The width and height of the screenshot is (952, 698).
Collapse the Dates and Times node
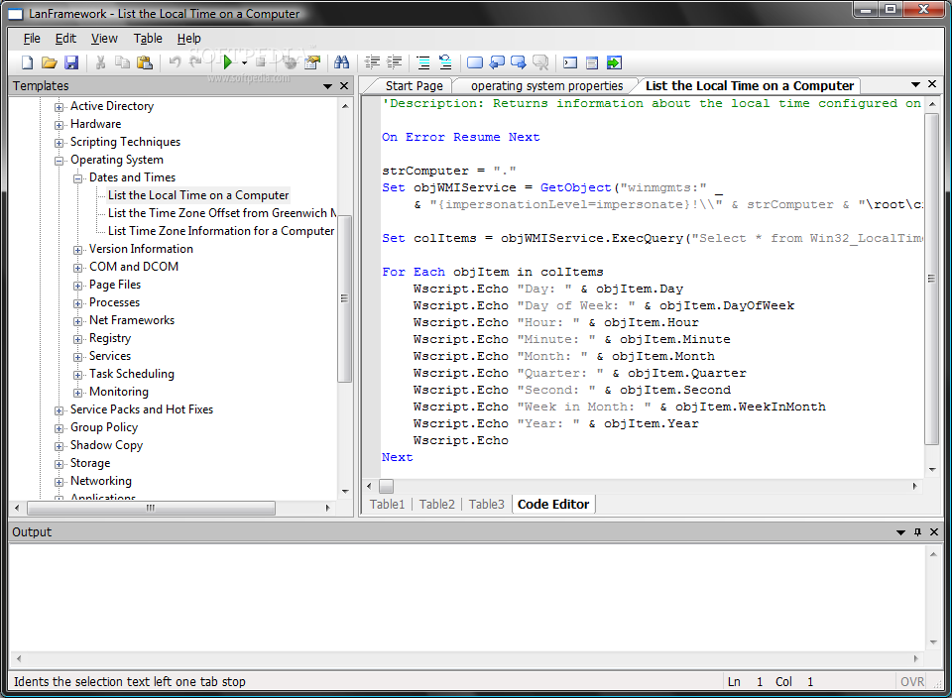point(77,178)
